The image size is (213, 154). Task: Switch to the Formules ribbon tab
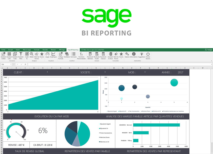point(37,50)
